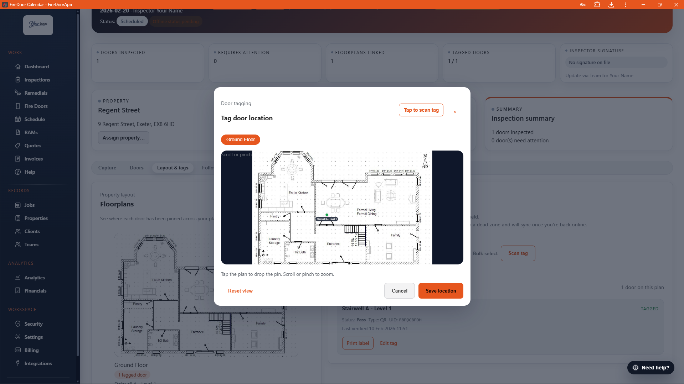Open the Assign property selector
Image resolution: width=684 pixels, height=384 pixels.
123,138
